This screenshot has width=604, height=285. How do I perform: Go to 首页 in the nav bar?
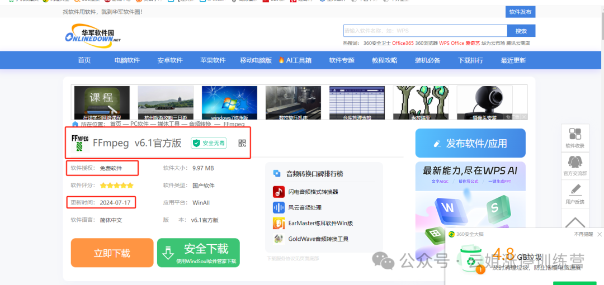(84, 60)
